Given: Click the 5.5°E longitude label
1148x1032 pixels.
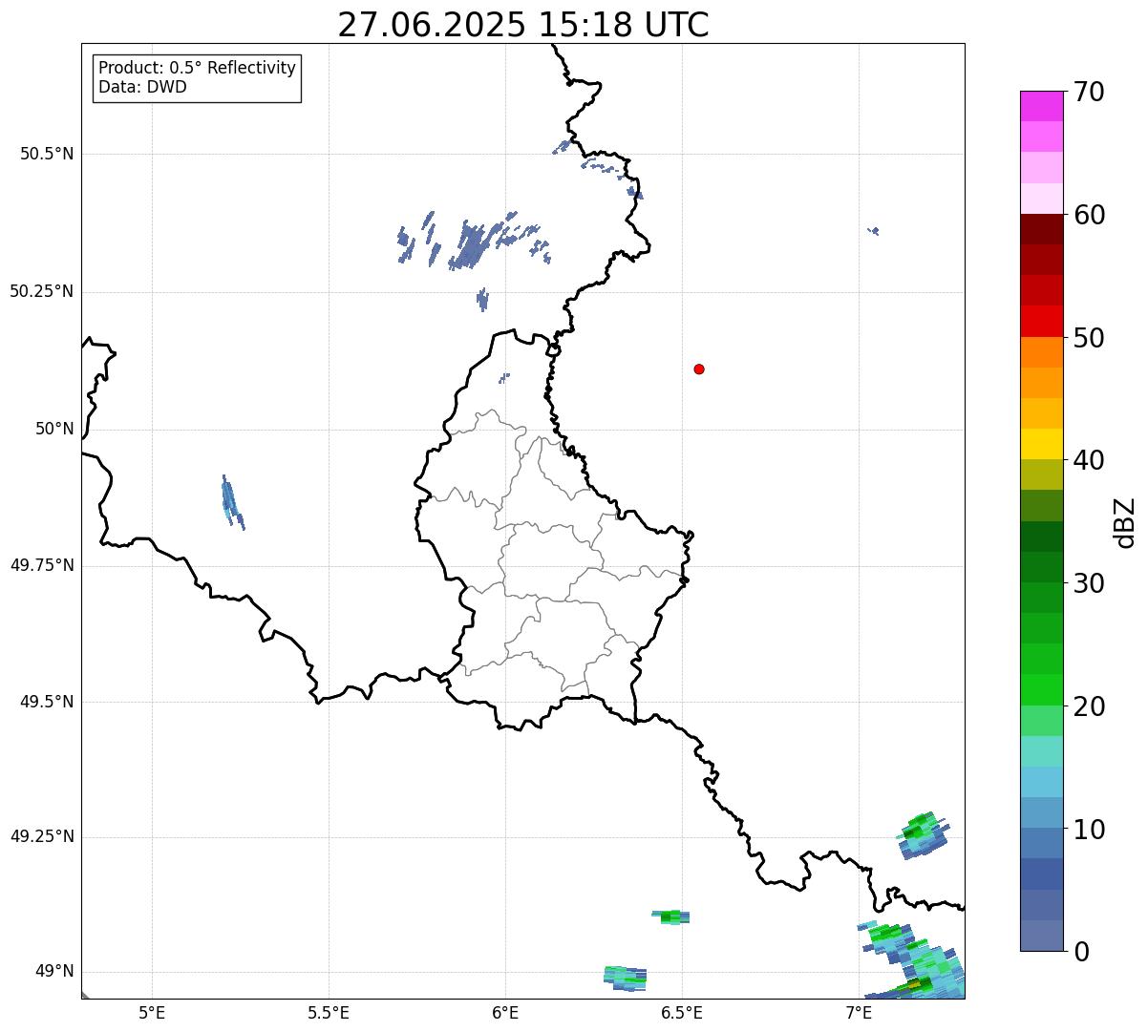Looking at the screenshot, I should click(329, 1012).
